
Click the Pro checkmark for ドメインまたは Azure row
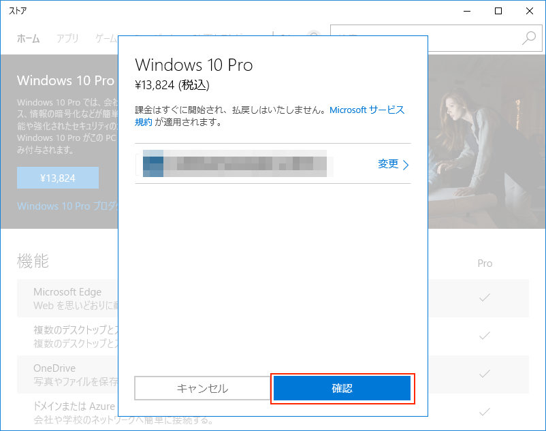click(485, 411)
